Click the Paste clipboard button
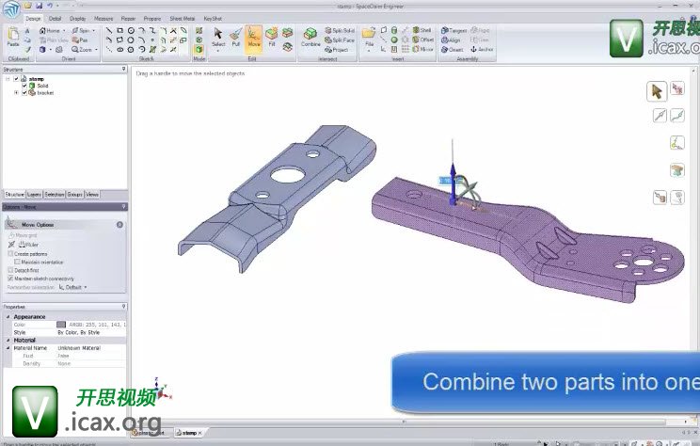Screen dimensions: 700x446 [13, 37]
